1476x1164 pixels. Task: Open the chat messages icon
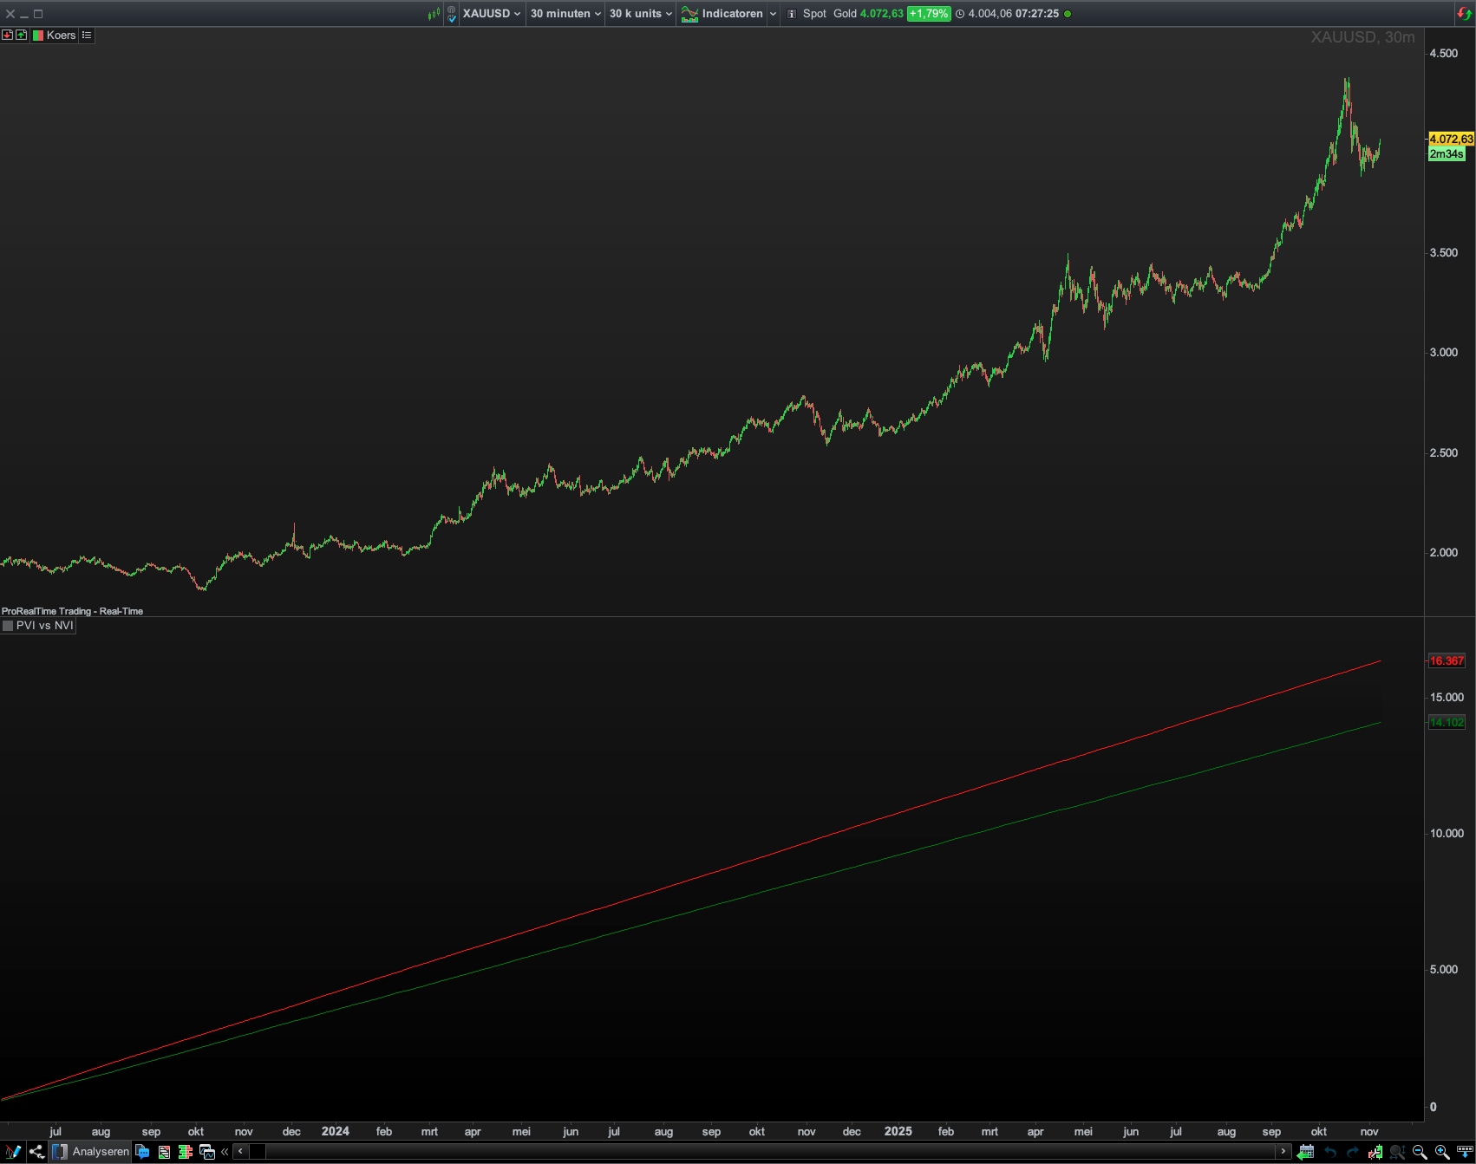tap(142, 1152)
